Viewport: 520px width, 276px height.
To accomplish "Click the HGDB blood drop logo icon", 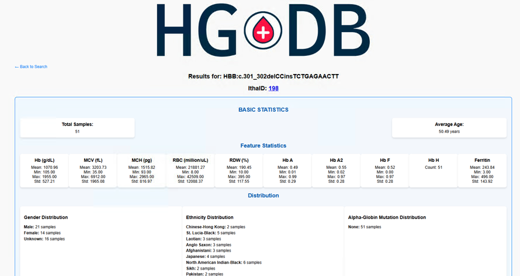I will click(263, 30).
